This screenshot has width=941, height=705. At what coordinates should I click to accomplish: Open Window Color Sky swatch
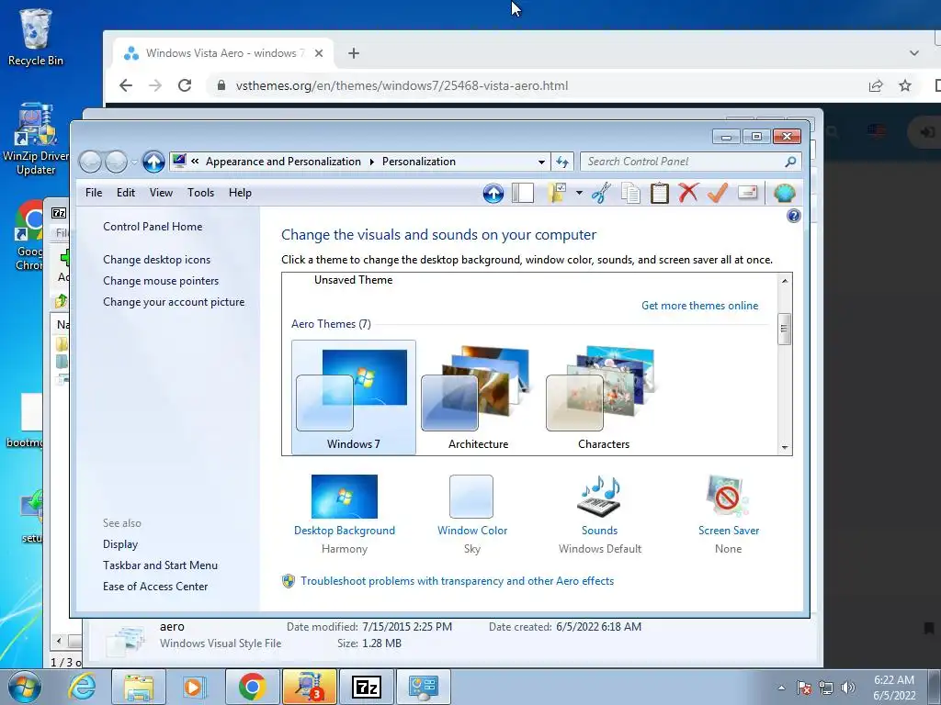tap(471, 497)
